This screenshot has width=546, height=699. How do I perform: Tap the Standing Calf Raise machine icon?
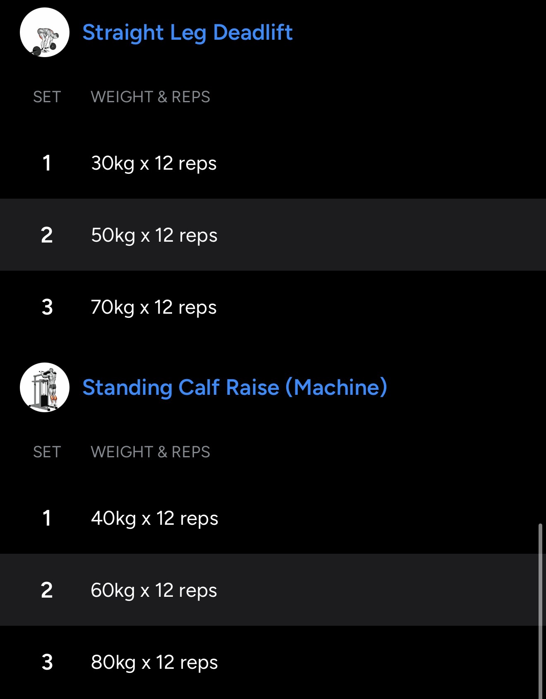pos(45,387)
